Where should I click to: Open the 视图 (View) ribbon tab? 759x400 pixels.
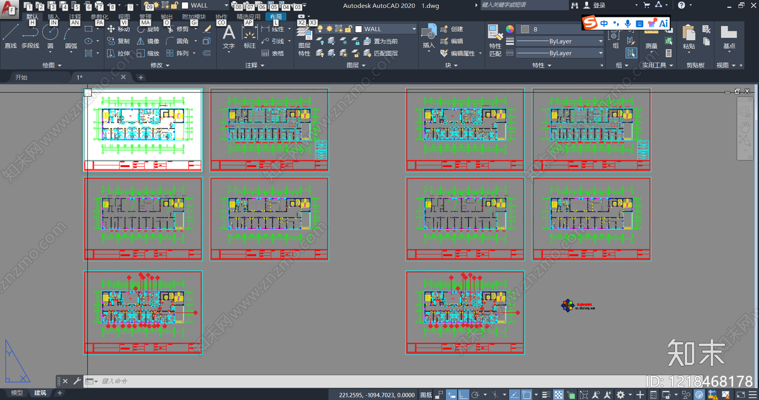tap(124, 17)
